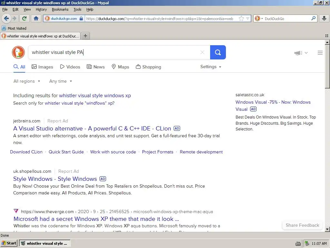330x248 pixels.
Task: Open the CLion Visual Studio alternative ad
Action: pyautogui.click(x=92, y=129)
